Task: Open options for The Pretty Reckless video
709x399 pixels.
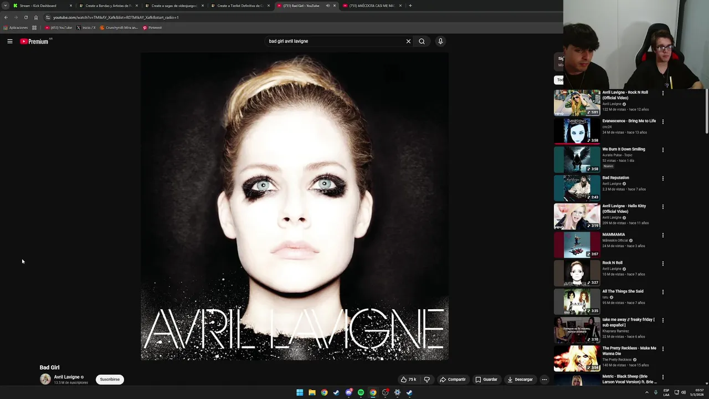Action: click(662, 349)
